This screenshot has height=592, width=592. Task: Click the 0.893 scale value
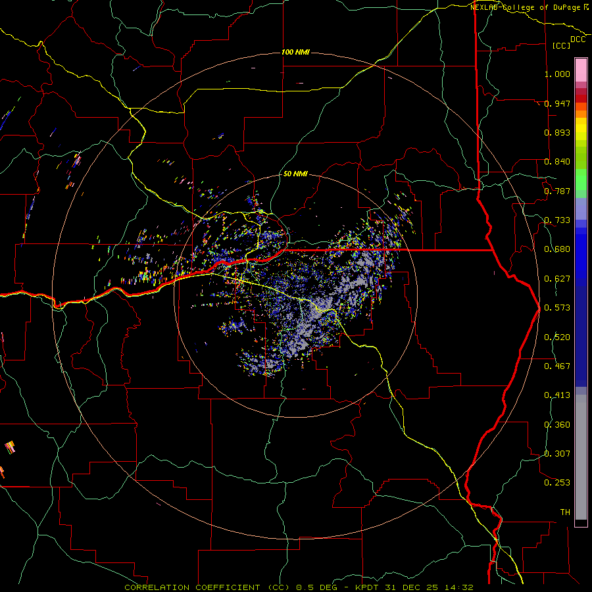pos(557,132)
